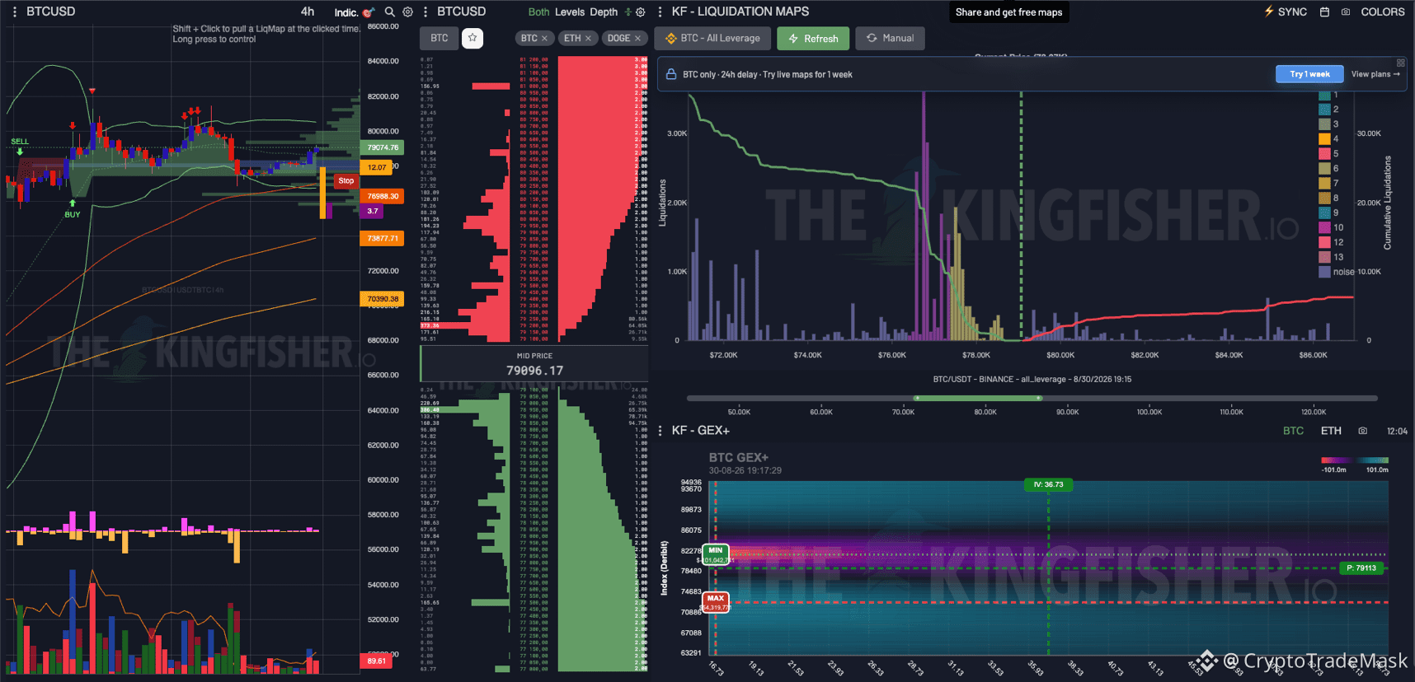Toggle the SYNC lightning option
The image size is (1415, 682).
click(1286, 12)
